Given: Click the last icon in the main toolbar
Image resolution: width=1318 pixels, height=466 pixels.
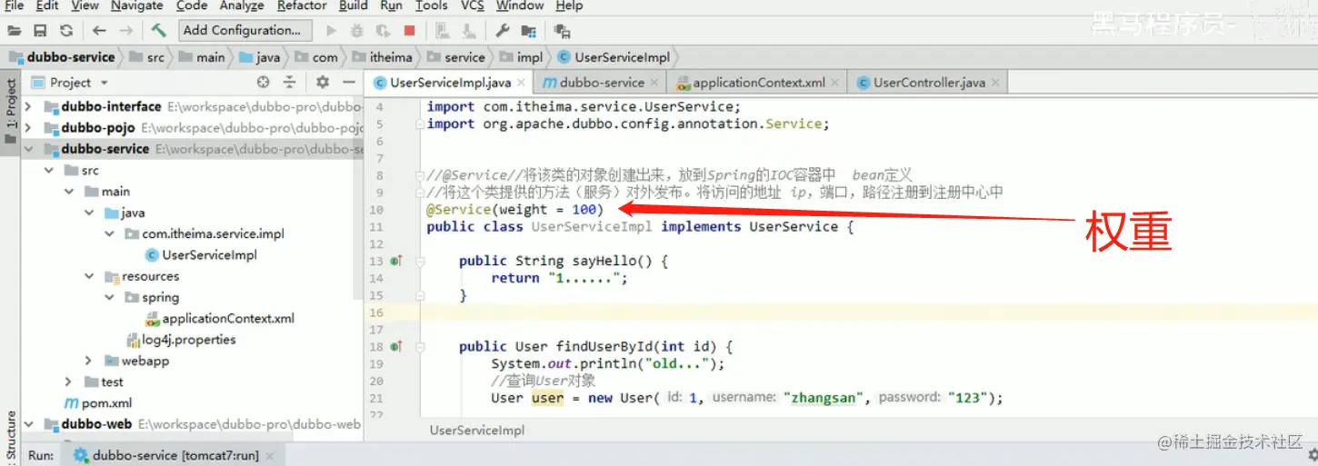Looking at the screenshot, I should [x=562, y=31].
